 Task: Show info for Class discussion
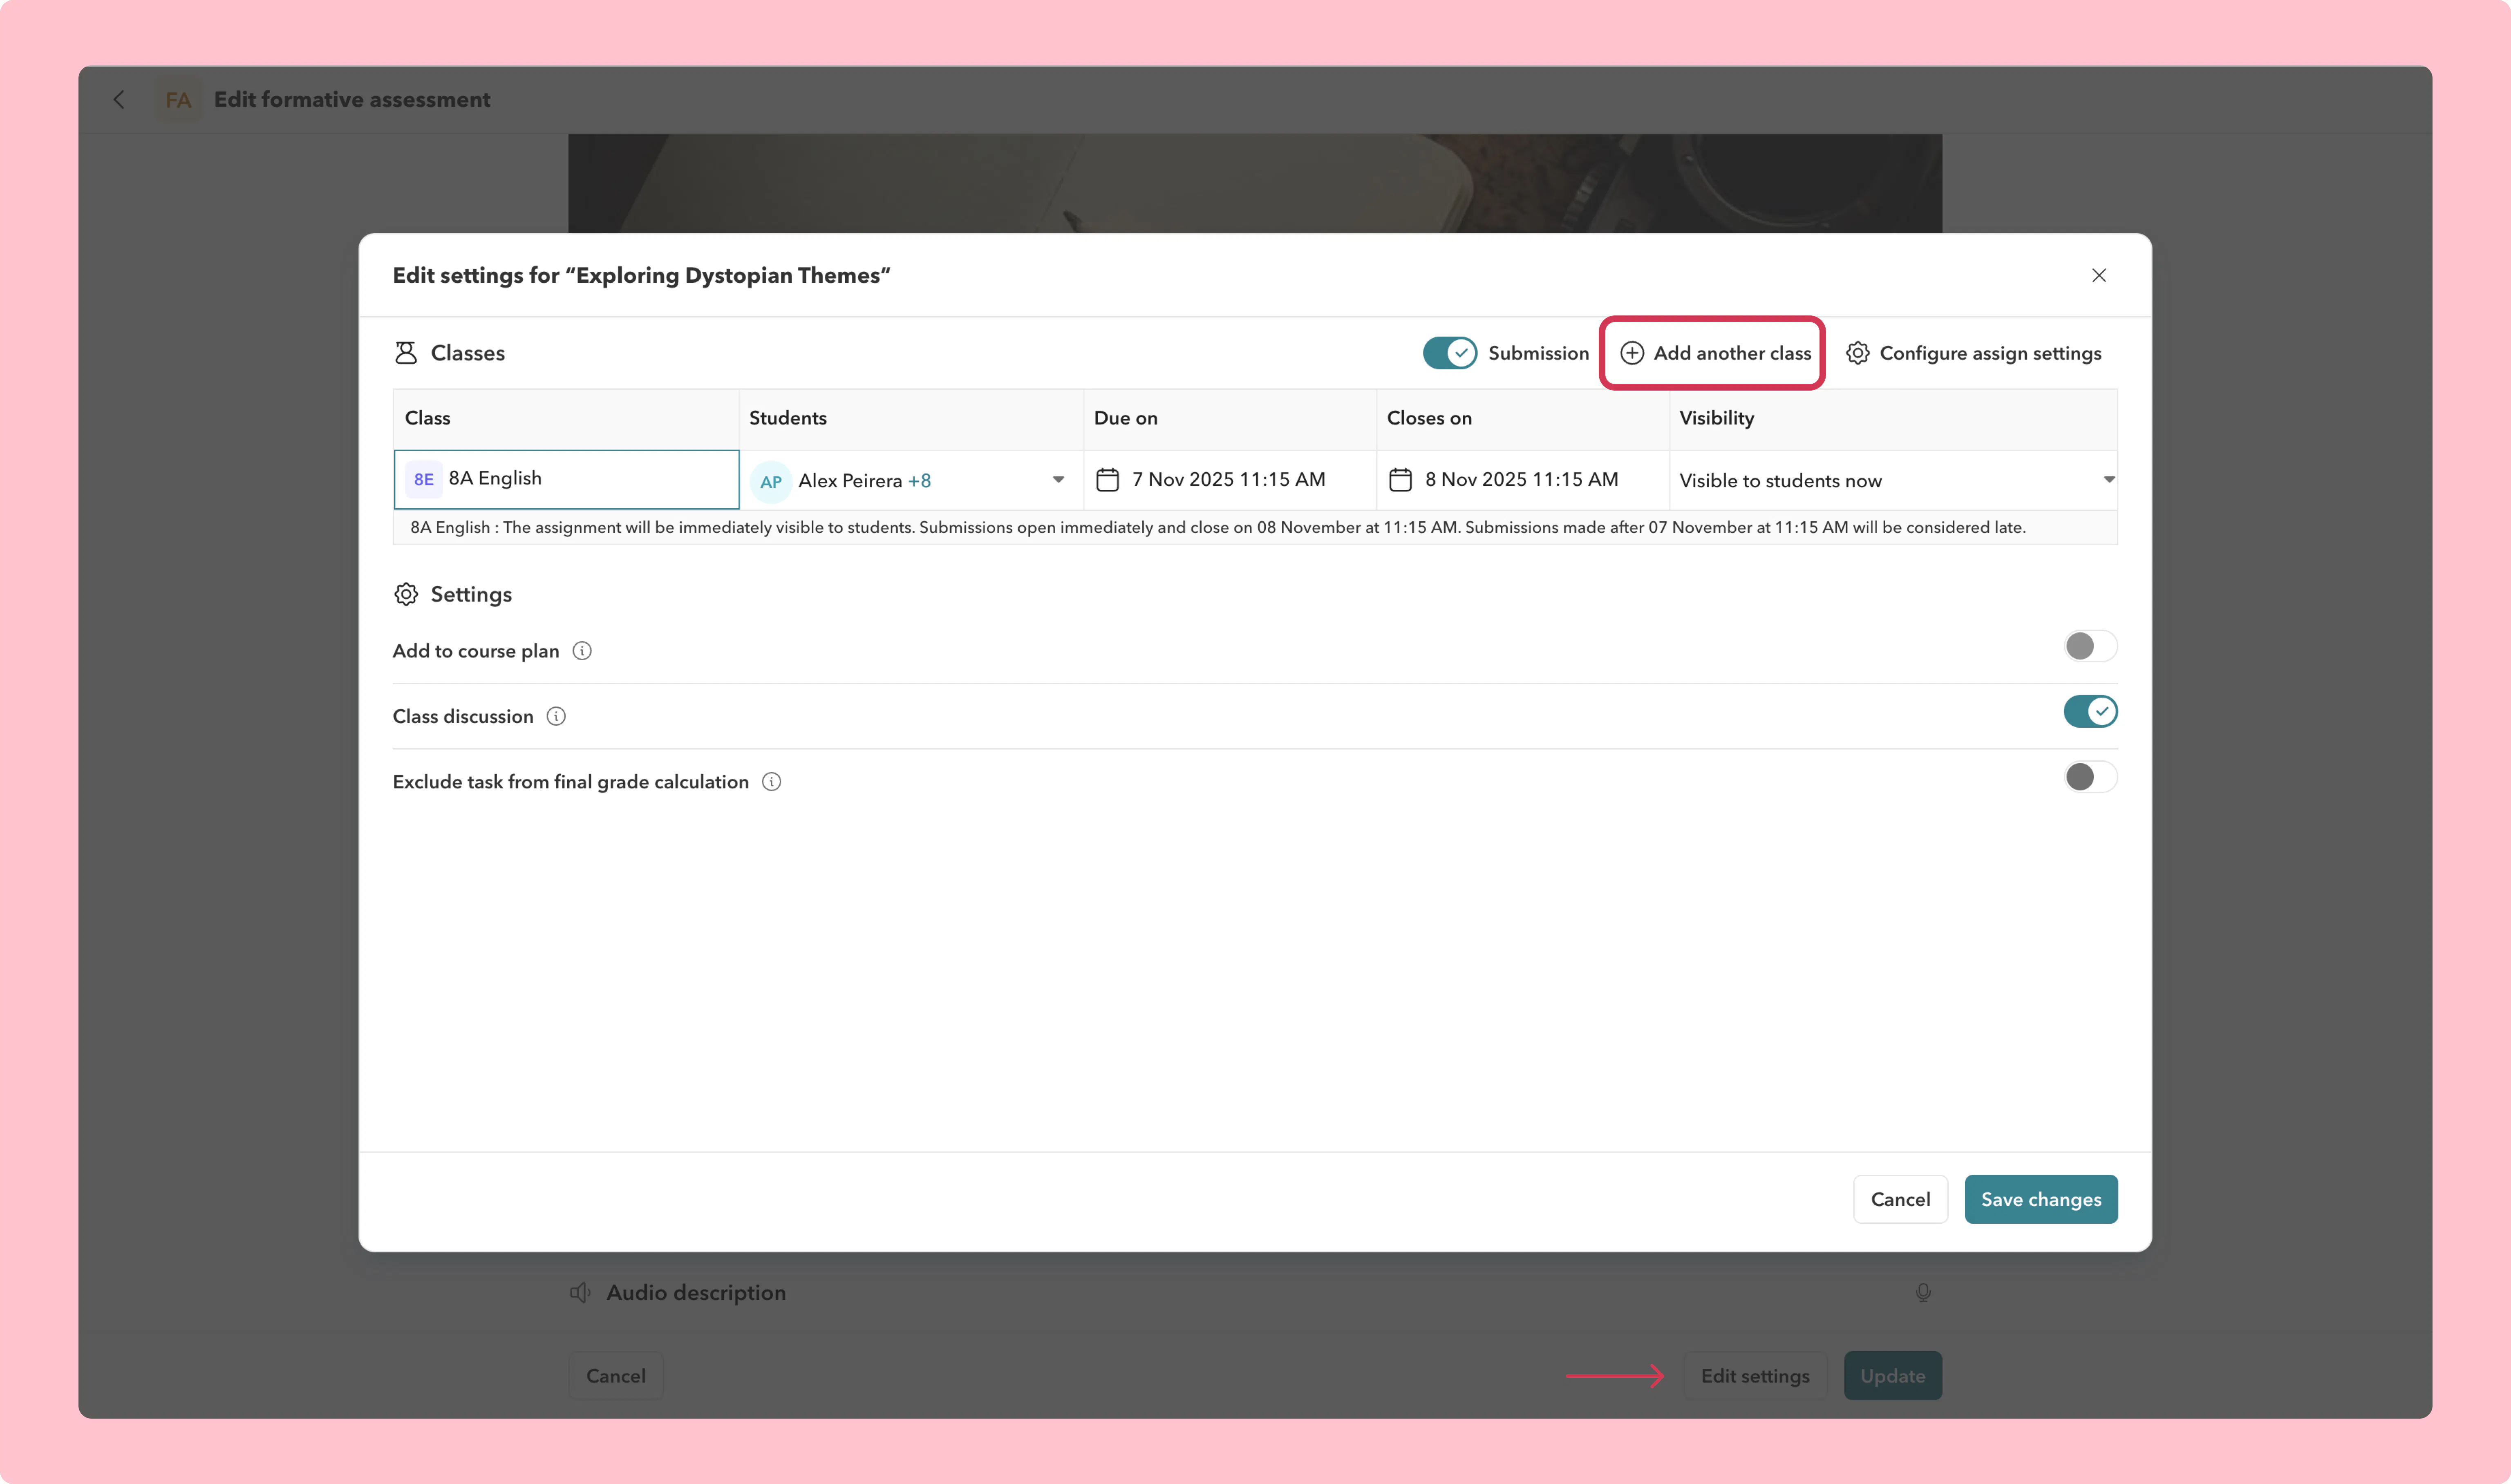pos(556,716)
